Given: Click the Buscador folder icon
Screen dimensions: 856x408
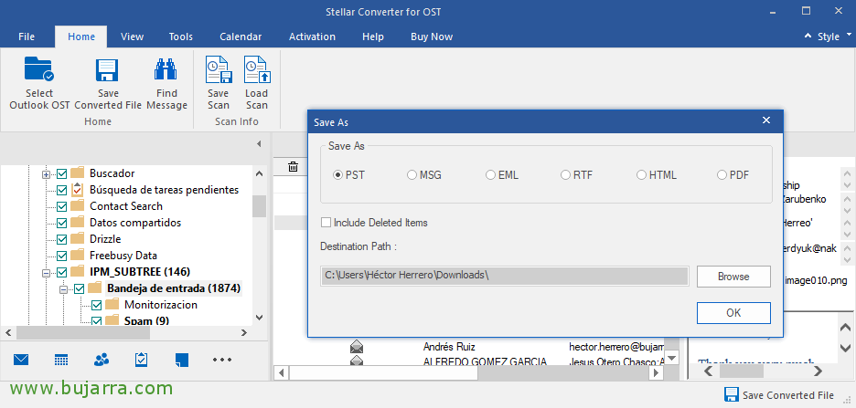Looking at the screenshot, I should [x=78, y=173].
